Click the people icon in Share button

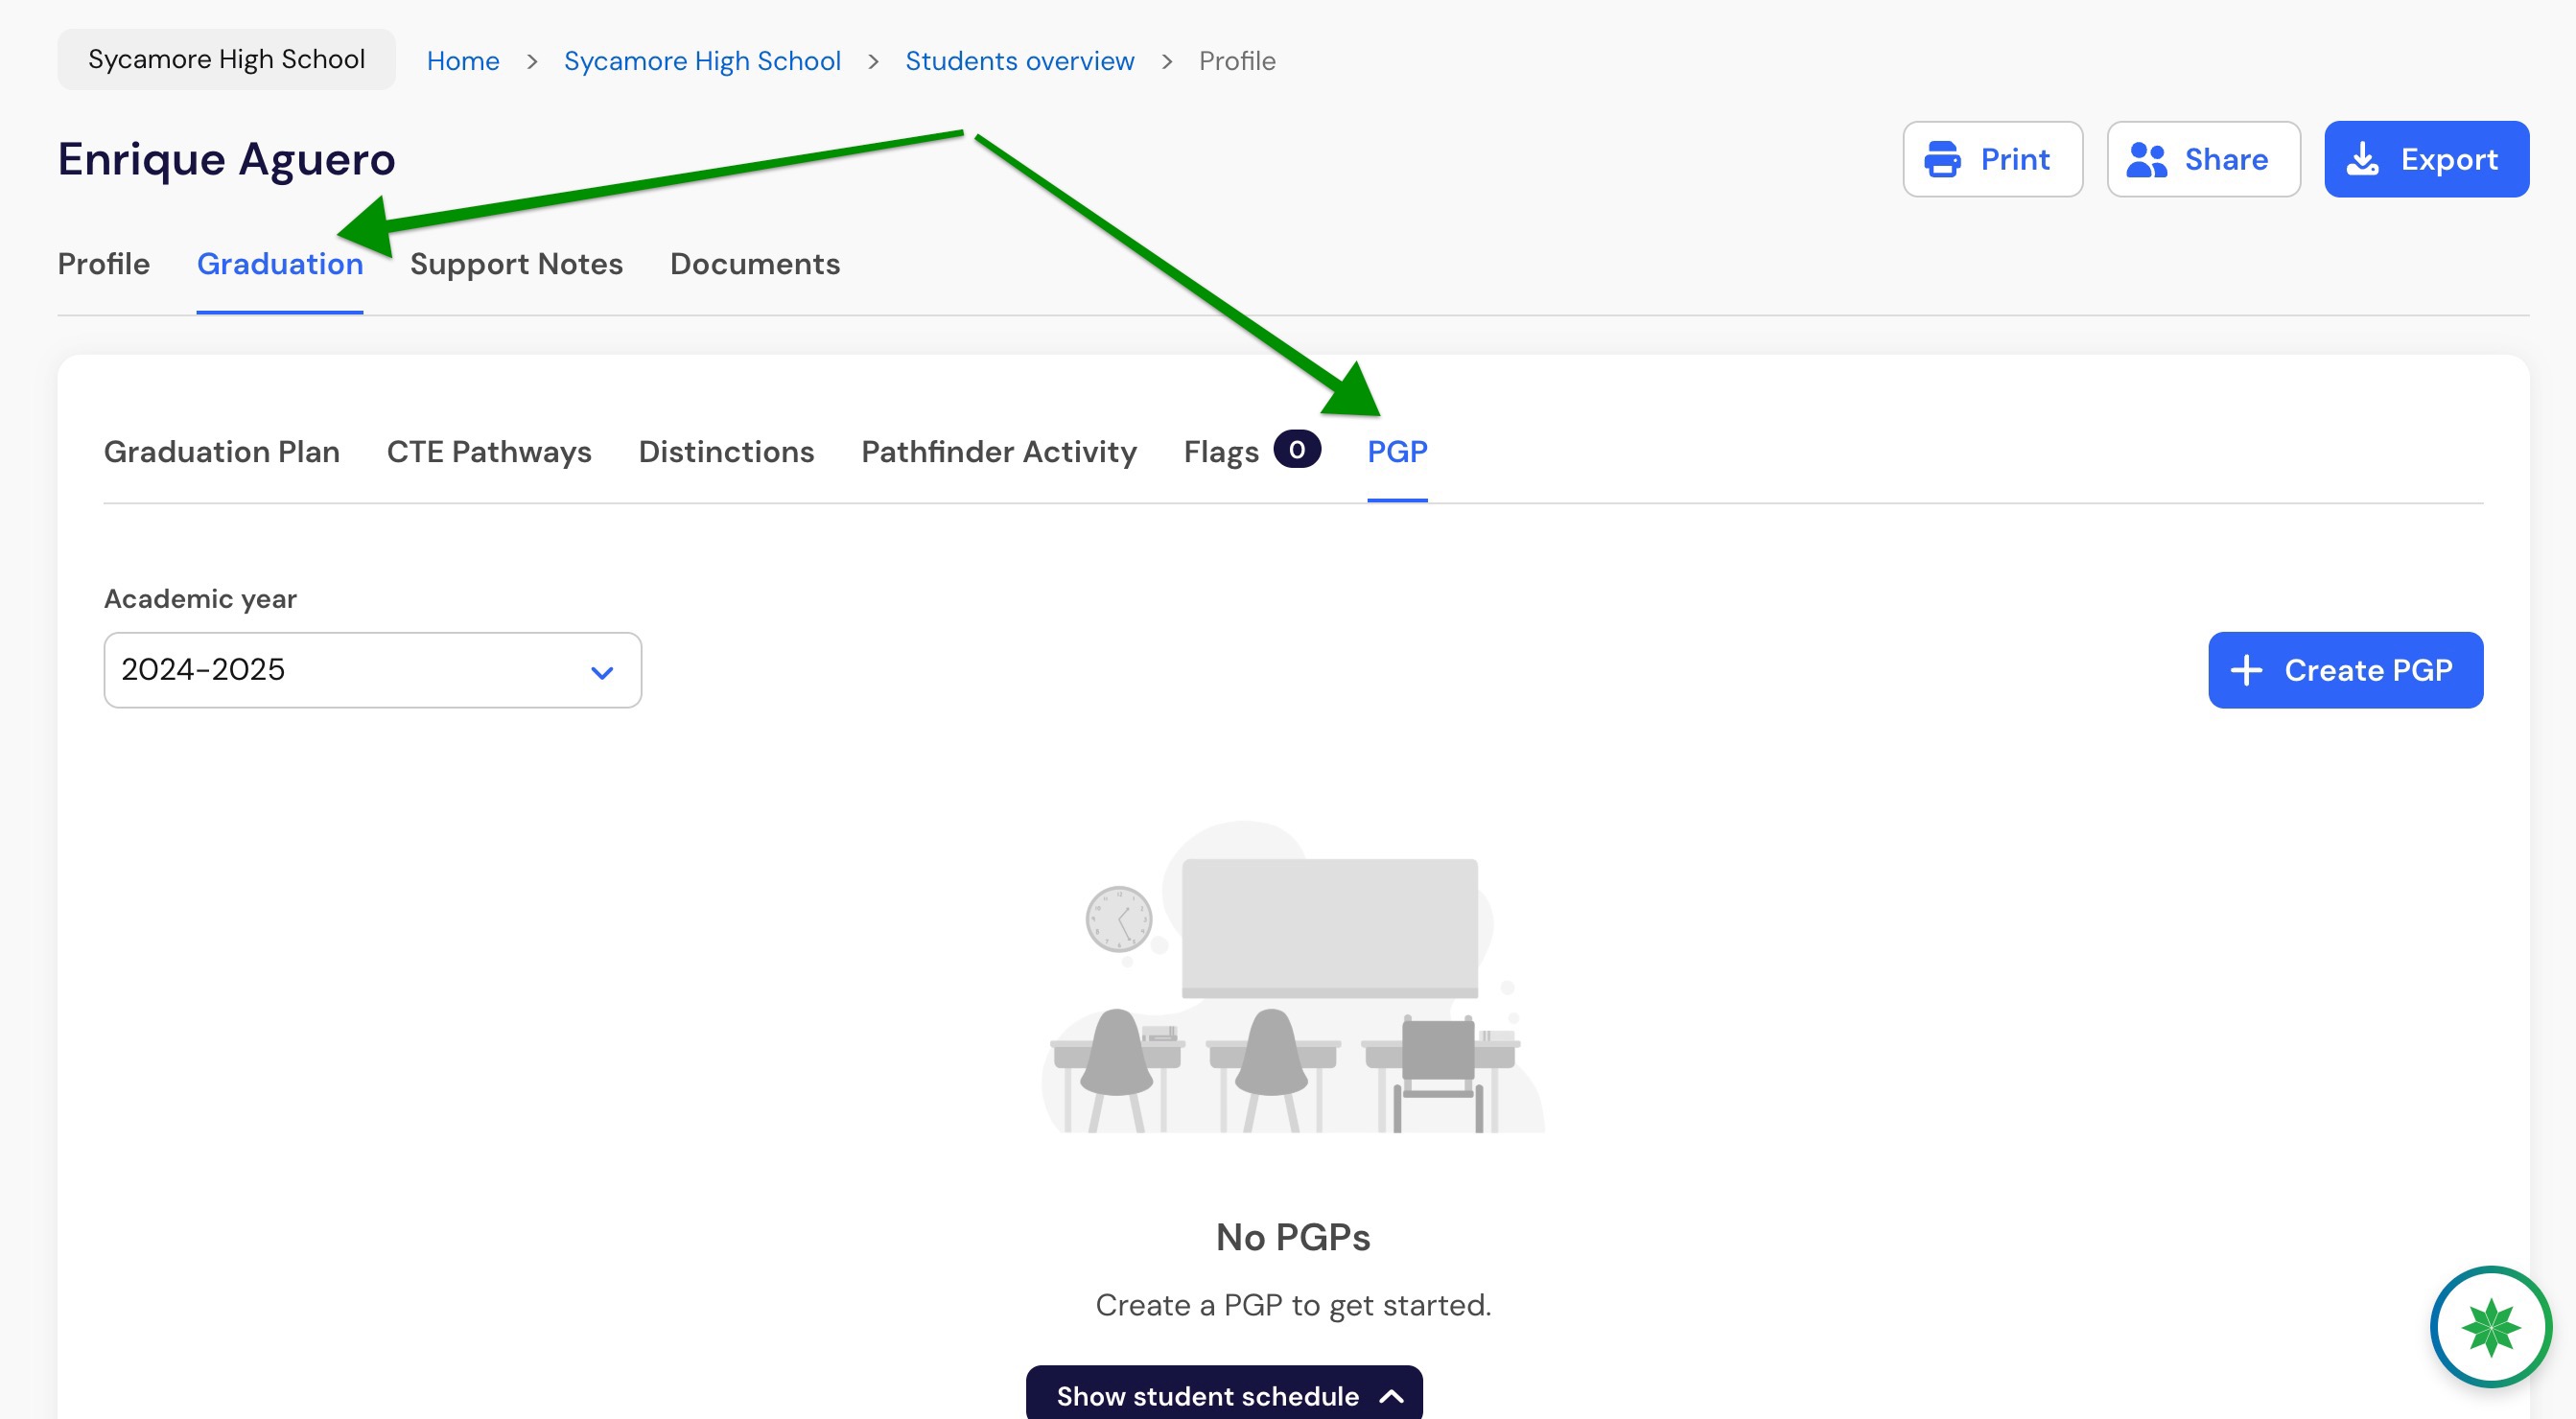coord(2146,159)
